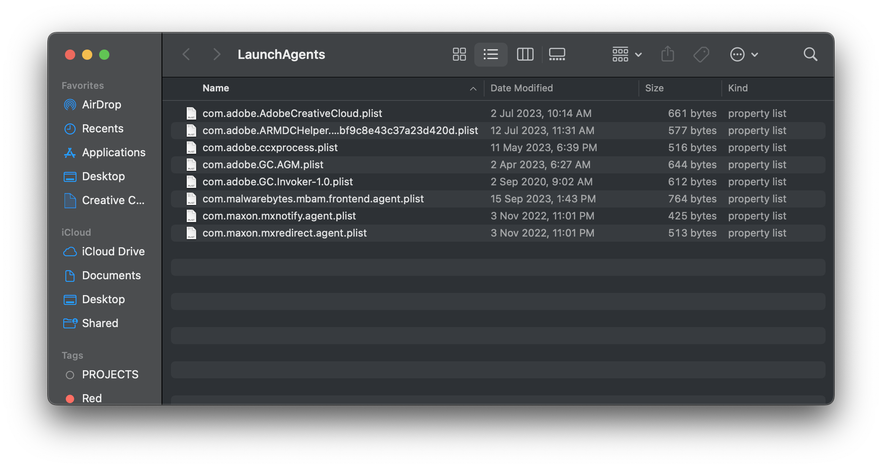Click the Red tag color dot

(x=70, y=398)
